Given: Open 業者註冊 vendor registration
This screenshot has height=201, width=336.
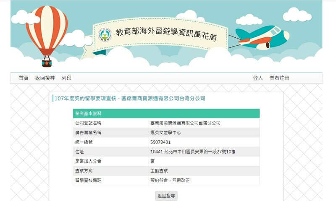Looking at the screenshot, I should pyautogui.click(x=279, y=78).
